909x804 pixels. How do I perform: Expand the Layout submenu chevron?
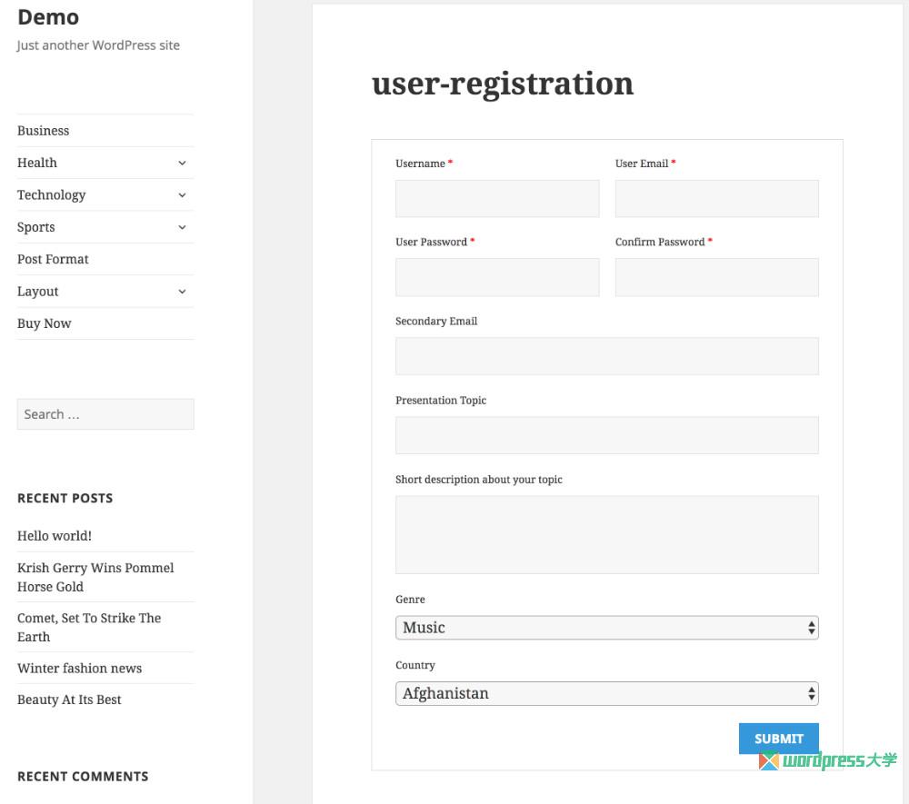pos(182,292)
